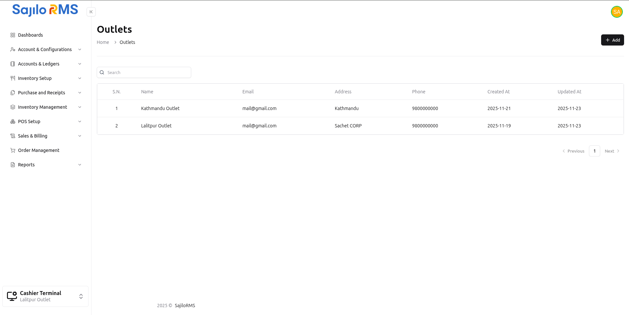The image size is (629, 315).
Task: Click the Add button to create outlet
Action: (x=612, y=40)
